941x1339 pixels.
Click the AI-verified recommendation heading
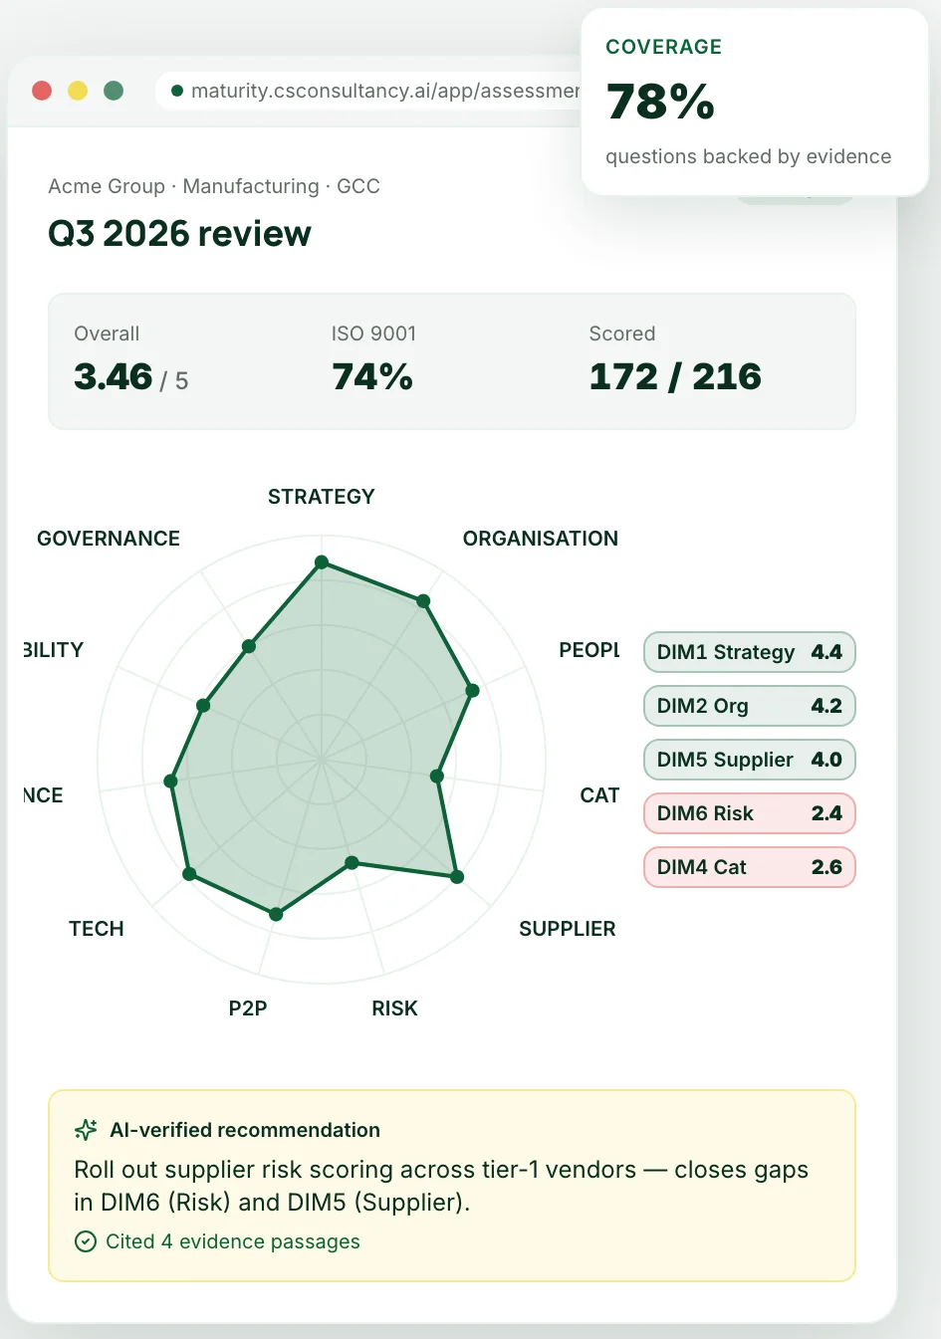point(245,1130)
